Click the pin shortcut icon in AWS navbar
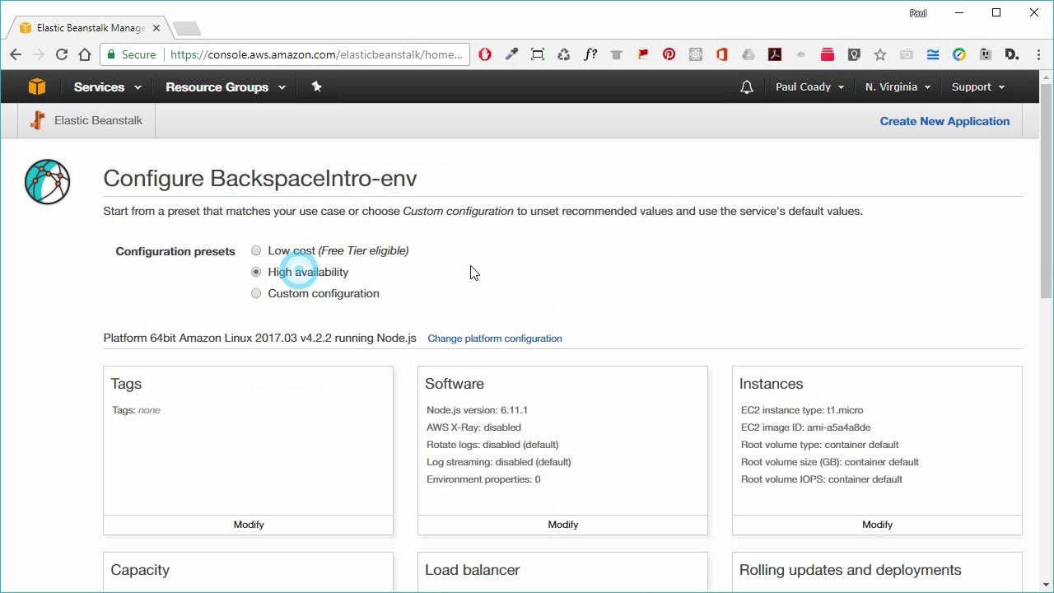This screenshot has width=1054, height=593. pyautogui.click(x=316, y=86)
